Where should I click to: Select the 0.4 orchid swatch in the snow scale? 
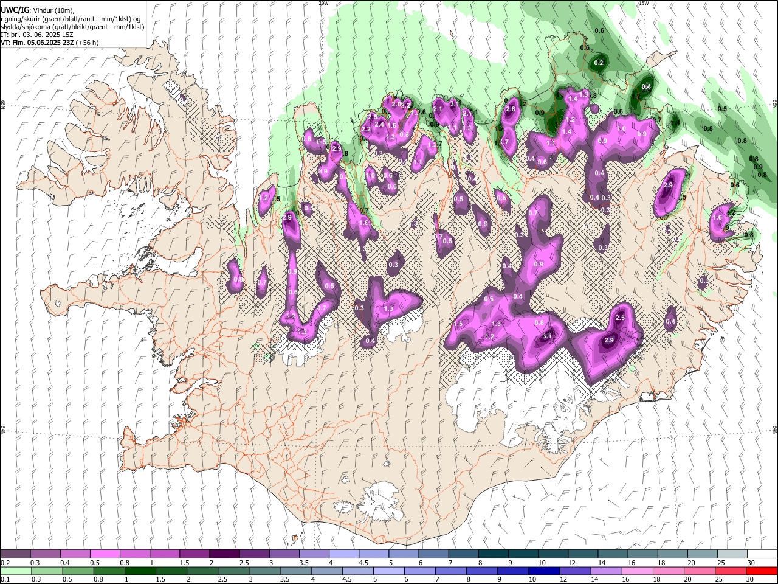coord(75,554)
